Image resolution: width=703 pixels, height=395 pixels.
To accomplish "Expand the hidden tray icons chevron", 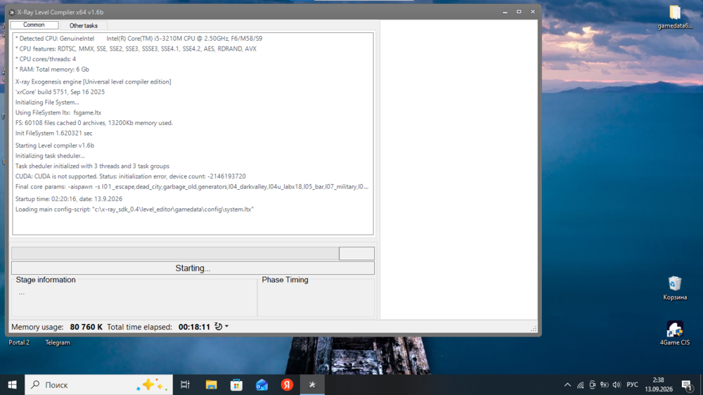I will point(567,384).
